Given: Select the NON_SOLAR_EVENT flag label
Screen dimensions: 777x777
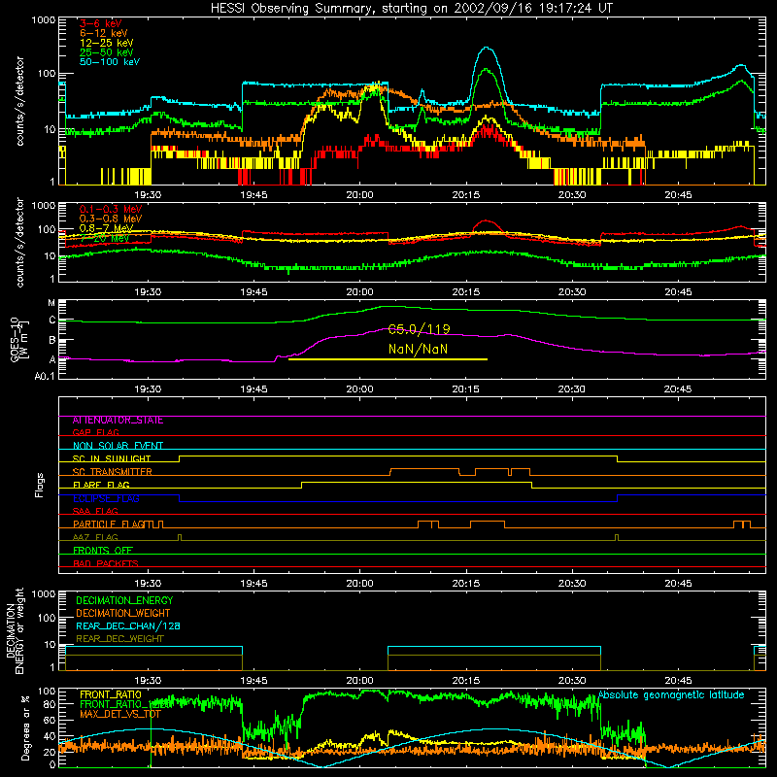Looking at the screenshot, I should pos(118,446).
